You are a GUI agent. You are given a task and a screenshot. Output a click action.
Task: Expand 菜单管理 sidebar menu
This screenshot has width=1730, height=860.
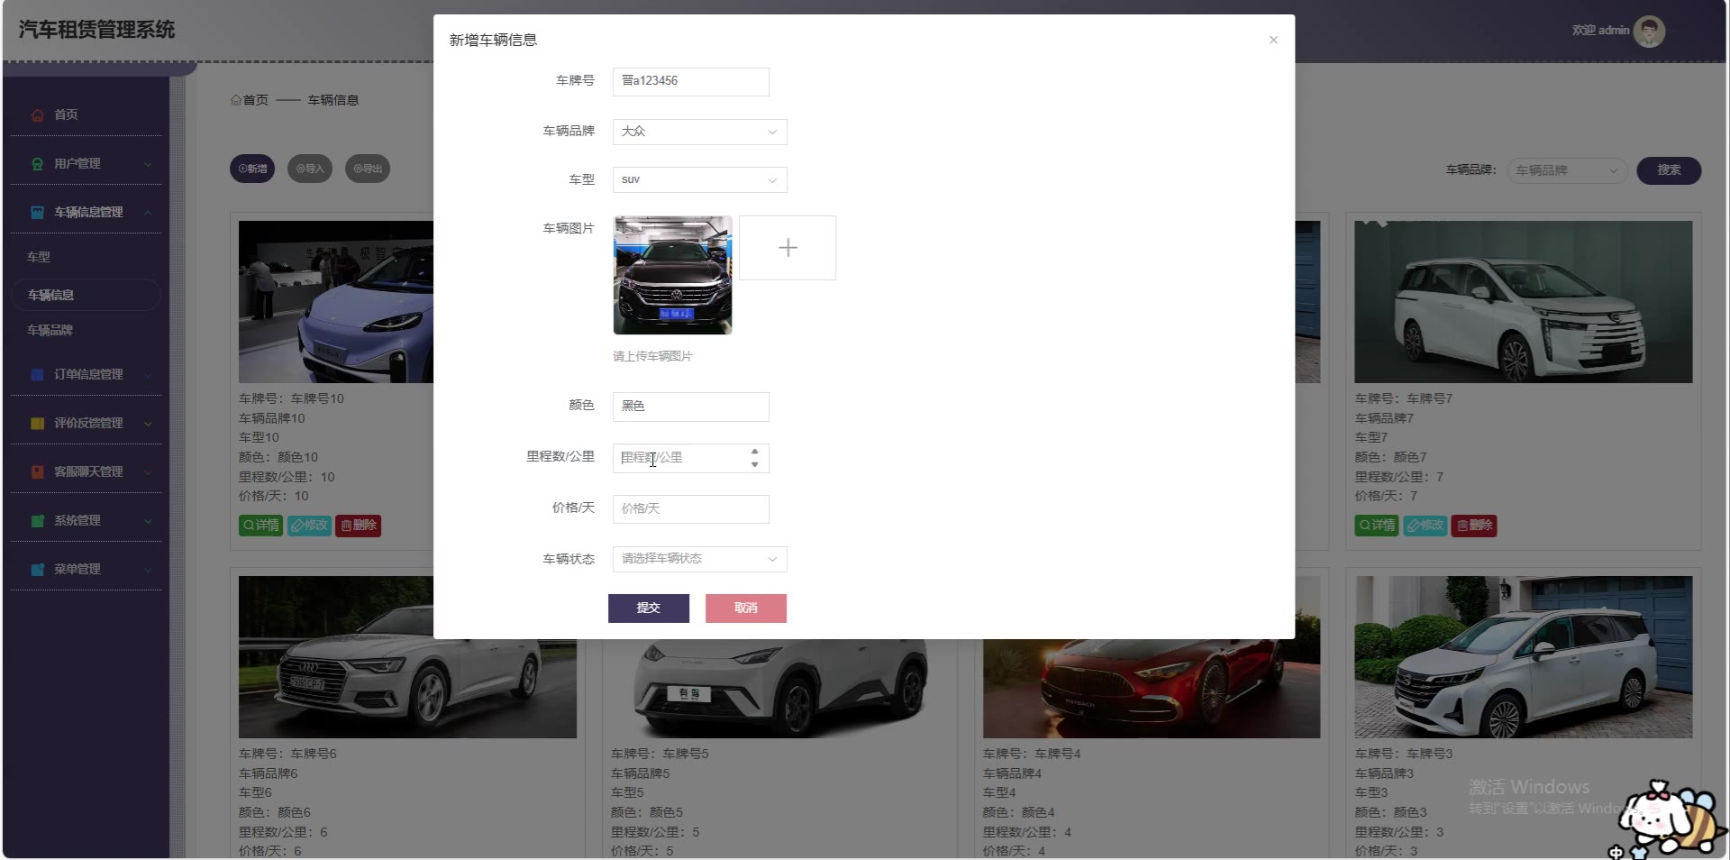click(x=86, y=569)
